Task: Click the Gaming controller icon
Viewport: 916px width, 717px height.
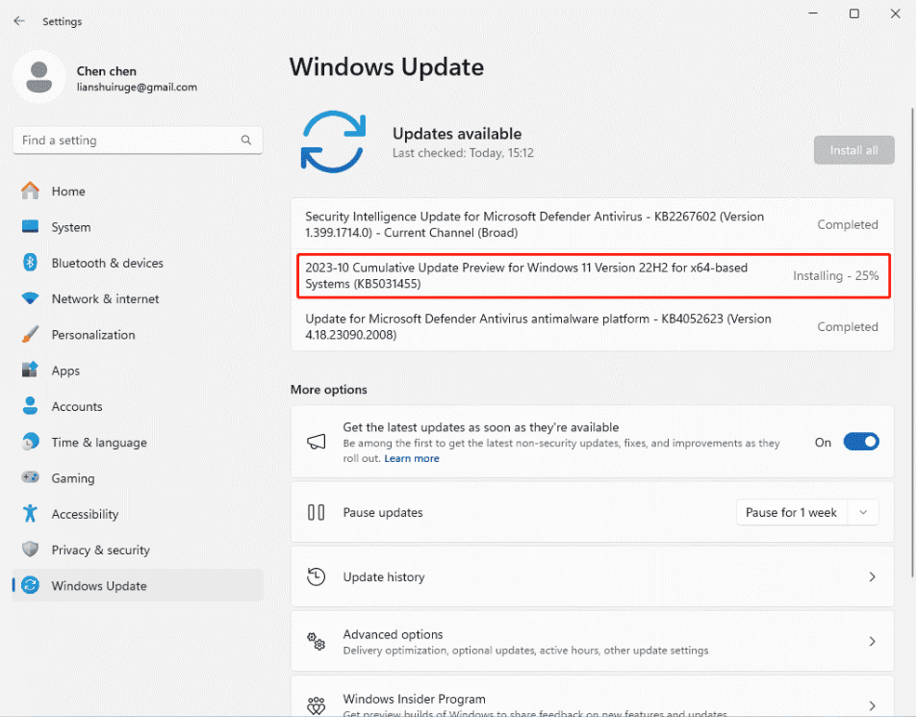Action: [30, 478]
